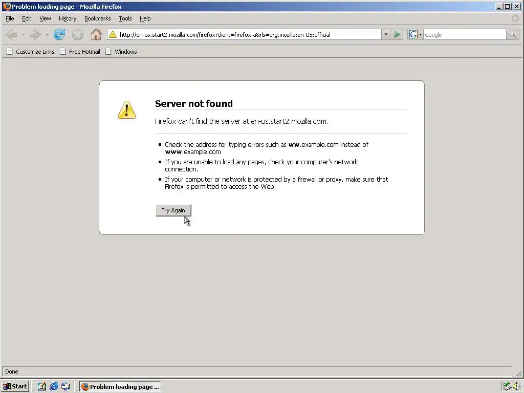Close the Firefox window
The width and height of the screenshot is (524, 393).
[x=517, y=6]
